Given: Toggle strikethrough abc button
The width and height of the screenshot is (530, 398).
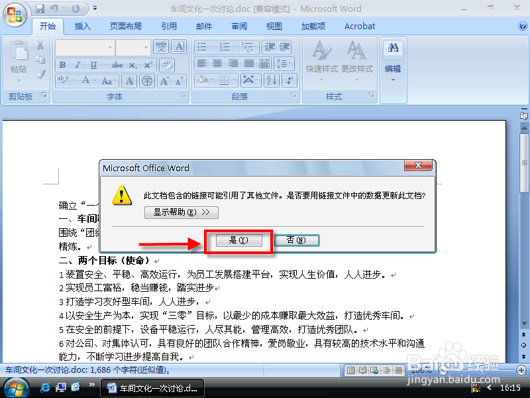Looking at the screenshot, I should pos(117,65).
